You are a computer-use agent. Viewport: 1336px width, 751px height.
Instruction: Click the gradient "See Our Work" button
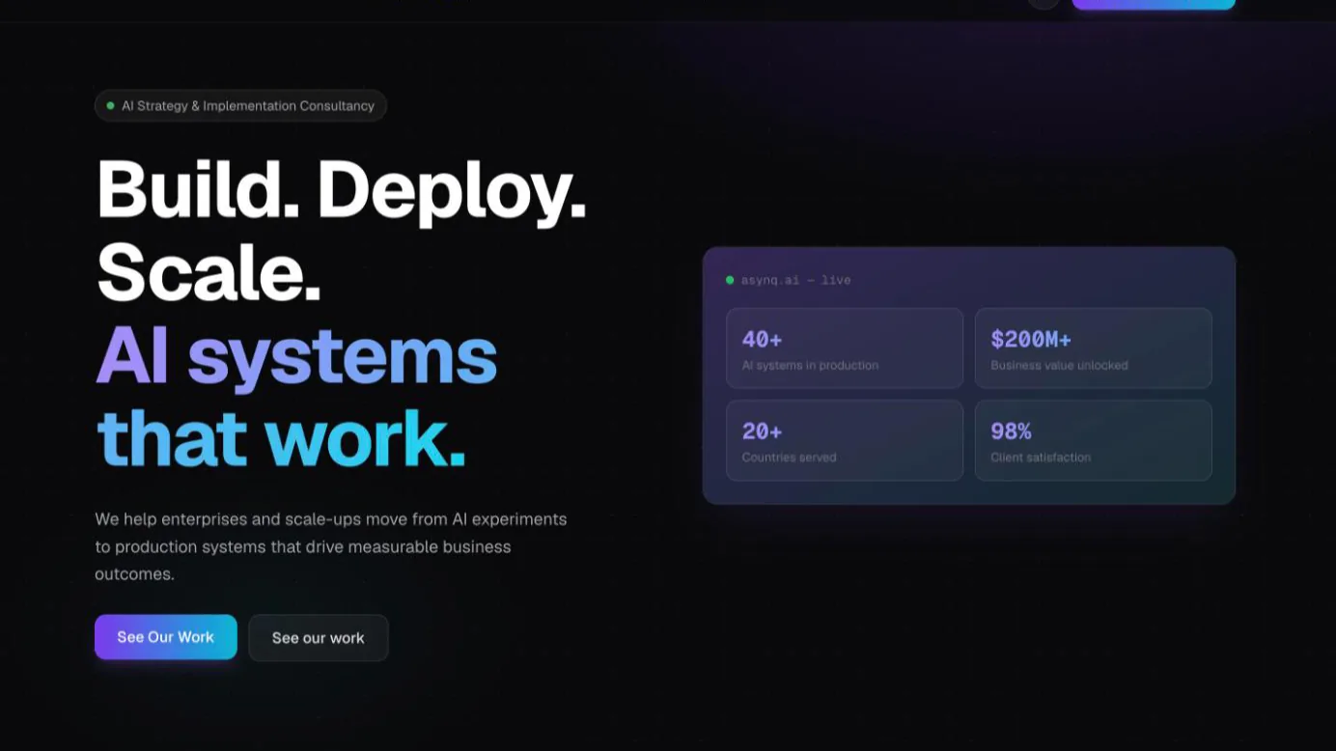[x=166, y=637]
